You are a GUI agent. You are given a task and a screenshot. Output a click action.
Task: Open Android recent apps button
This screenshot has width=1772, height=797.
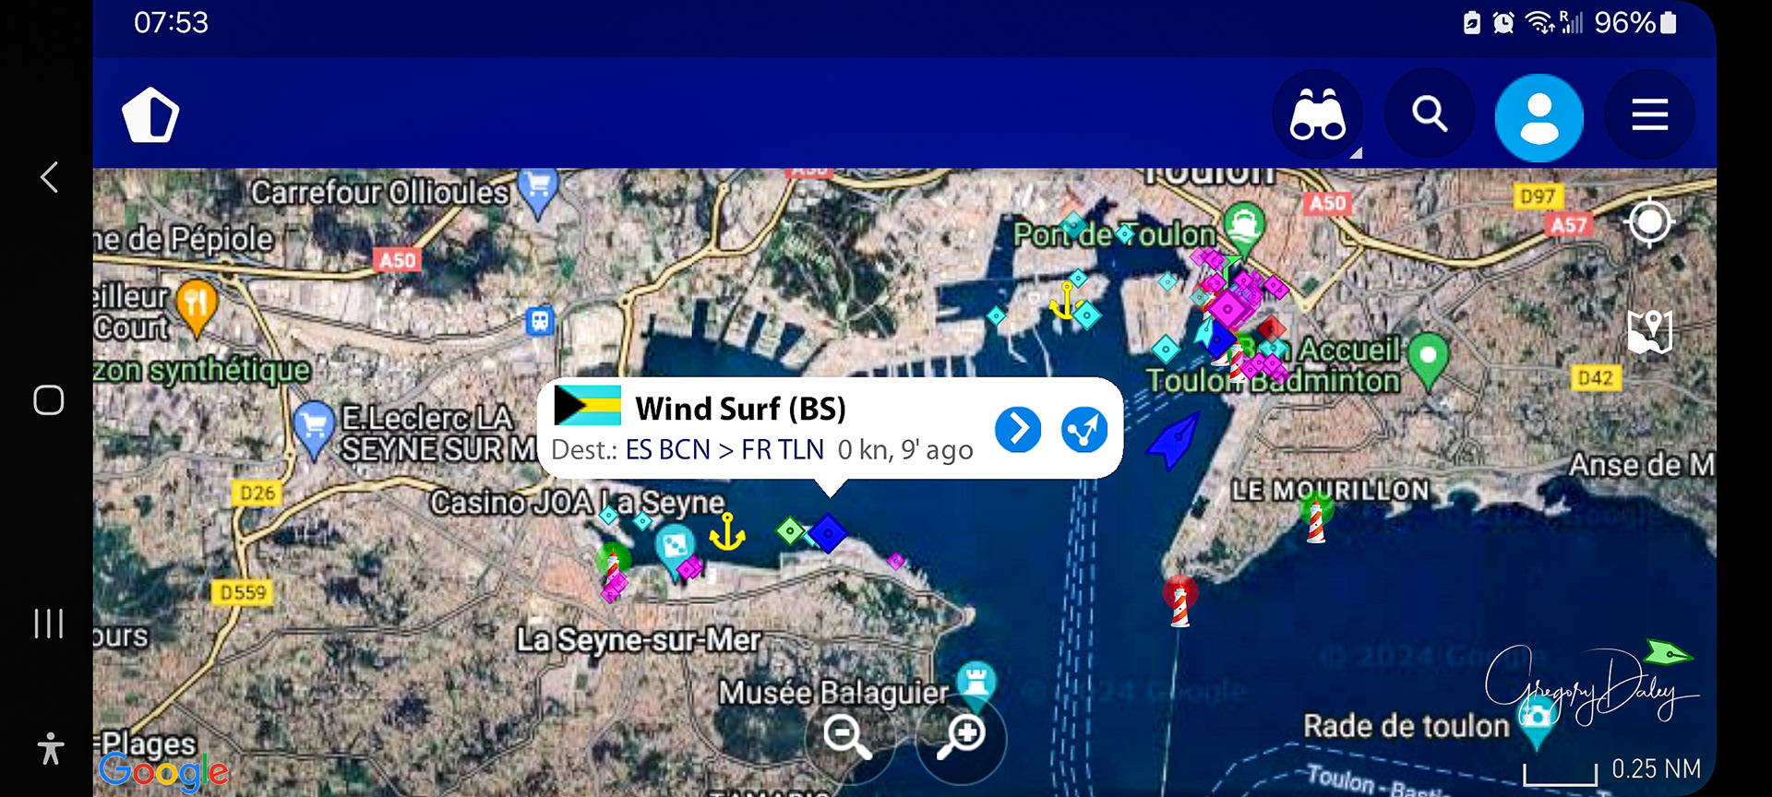49,624
